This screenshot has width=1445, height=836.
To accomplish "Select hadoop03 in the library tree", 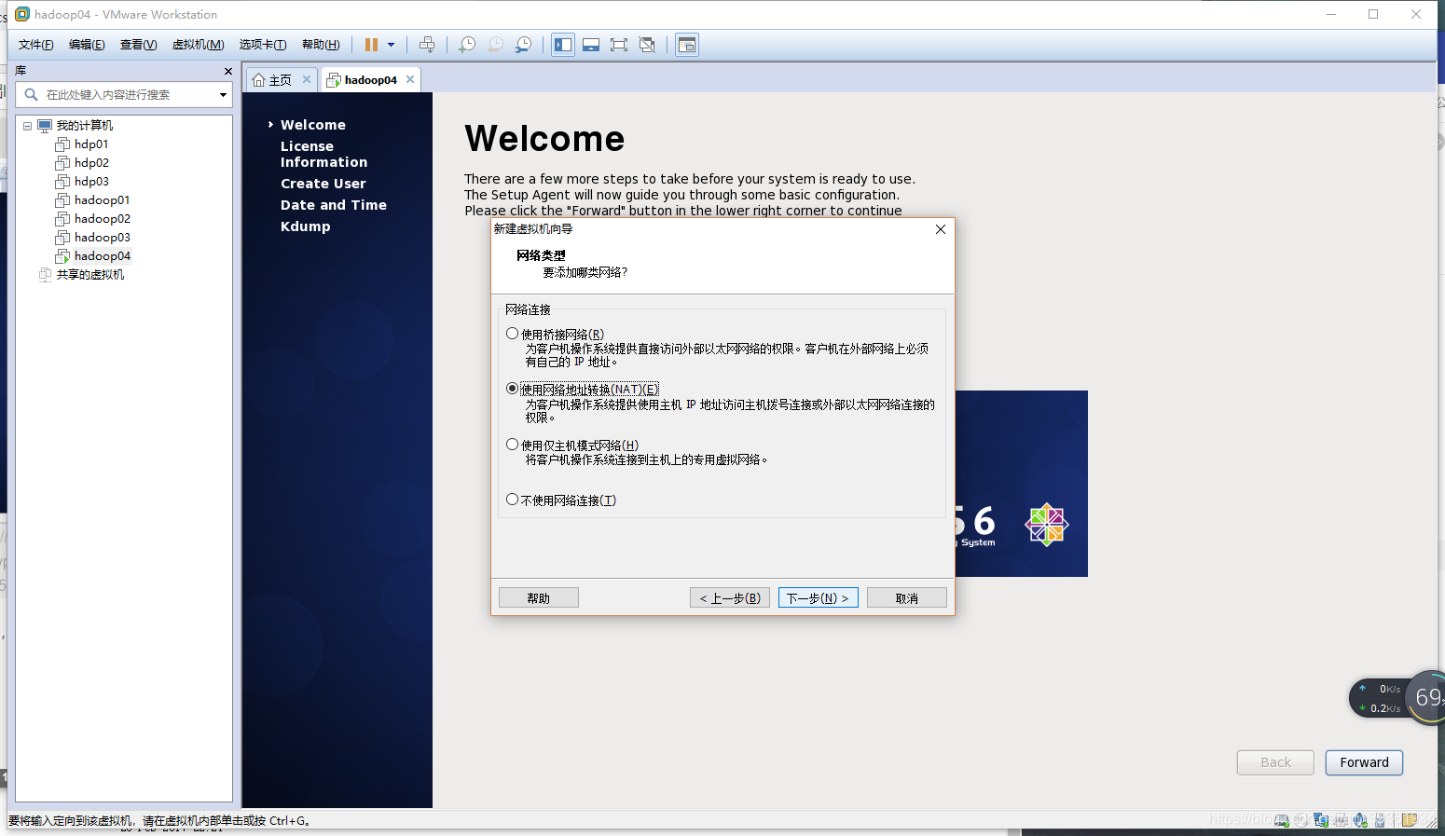I will point(102,238).
